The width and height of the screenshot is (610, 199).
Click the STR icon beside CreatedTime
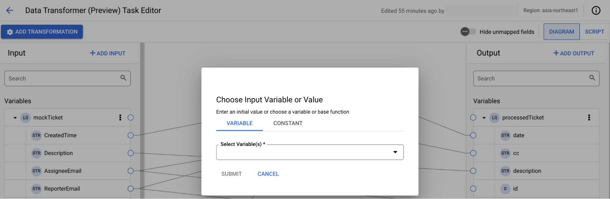(x=36, y=135)
